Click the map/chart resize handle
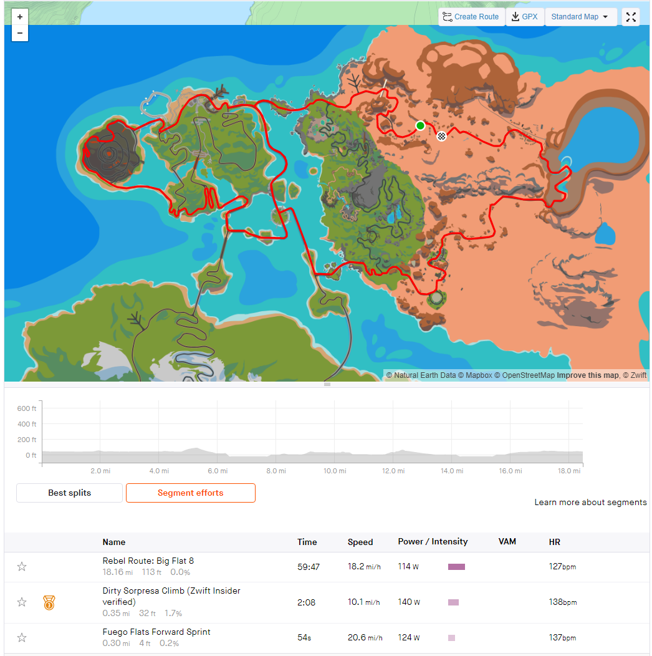Viewport: 652px width, 656px height. pyautogui.click(x=327, y=384)
